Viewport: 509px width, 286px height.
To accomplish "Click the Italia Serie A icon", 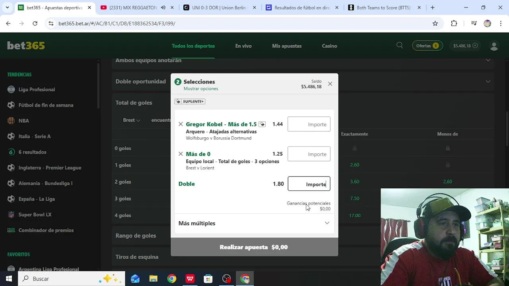I will point(11,136).
